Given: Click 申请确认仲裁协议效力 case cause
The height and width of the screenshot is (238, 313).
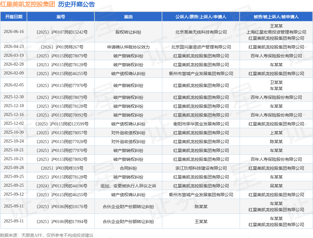Looking at the screenshot, I should click(128, 47).
